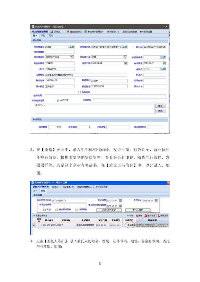Click table cell 北京药品监督管理局
Image resolution: width=200 pixels, height=282 pixels.
click(85, 225)
